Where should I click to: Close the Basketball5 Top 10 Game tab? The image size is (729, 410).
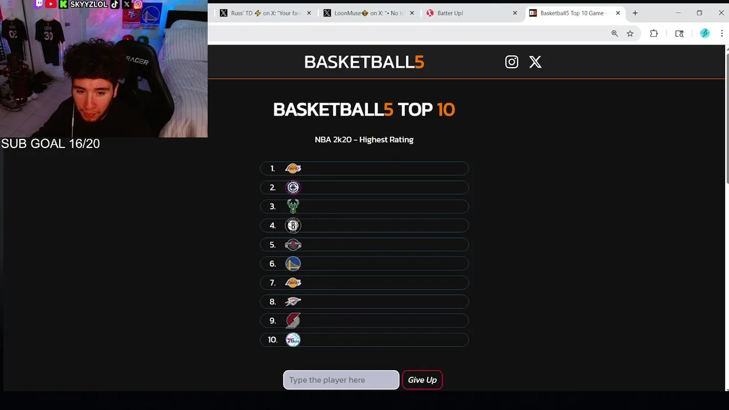[x=618, y=13]
